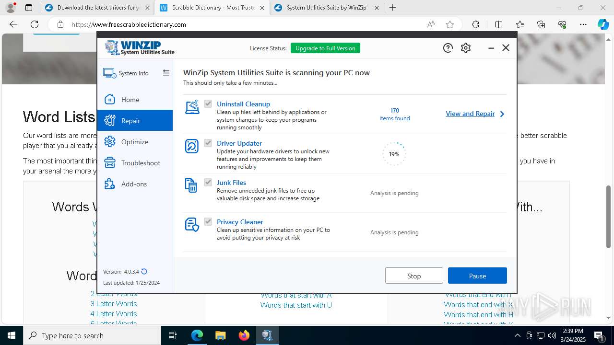The image size is (614, 345).
Task: Open Edge settings and more ellipsis
Action: [583, 24]
